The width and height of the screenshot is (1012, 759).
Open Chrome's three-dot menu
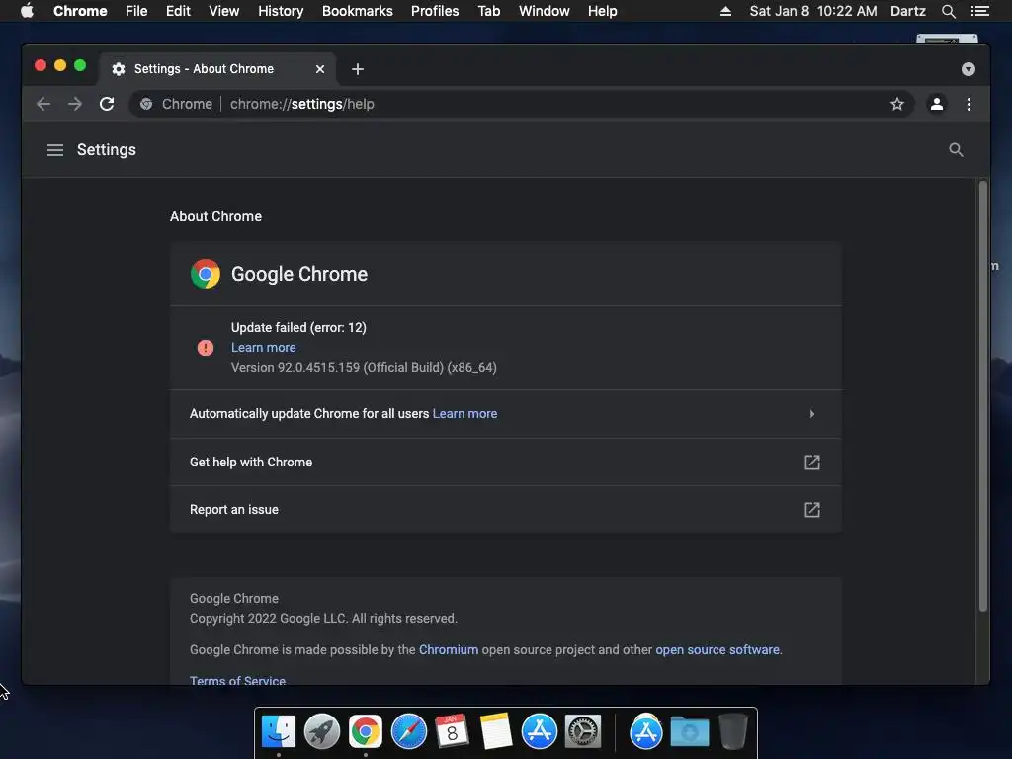coord(969,104)
